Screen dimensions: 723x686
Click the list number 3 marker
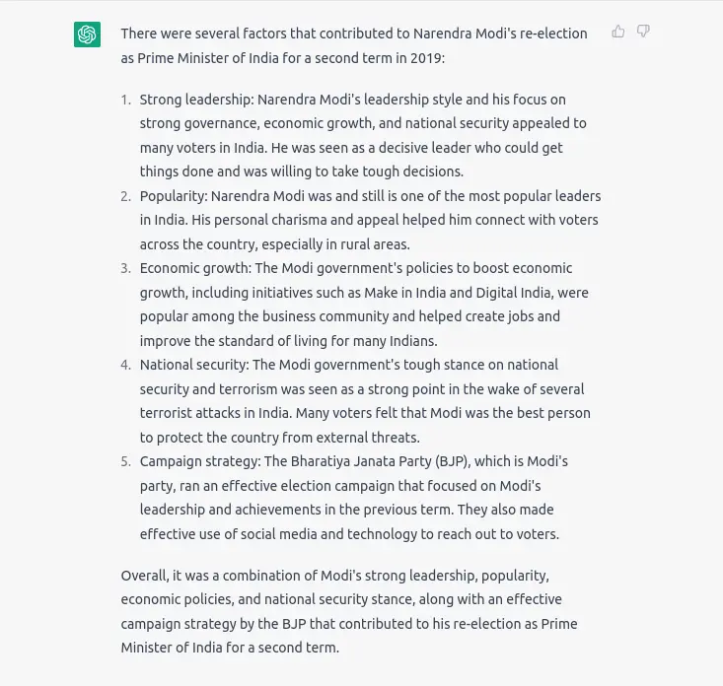[x=126, y=269]
